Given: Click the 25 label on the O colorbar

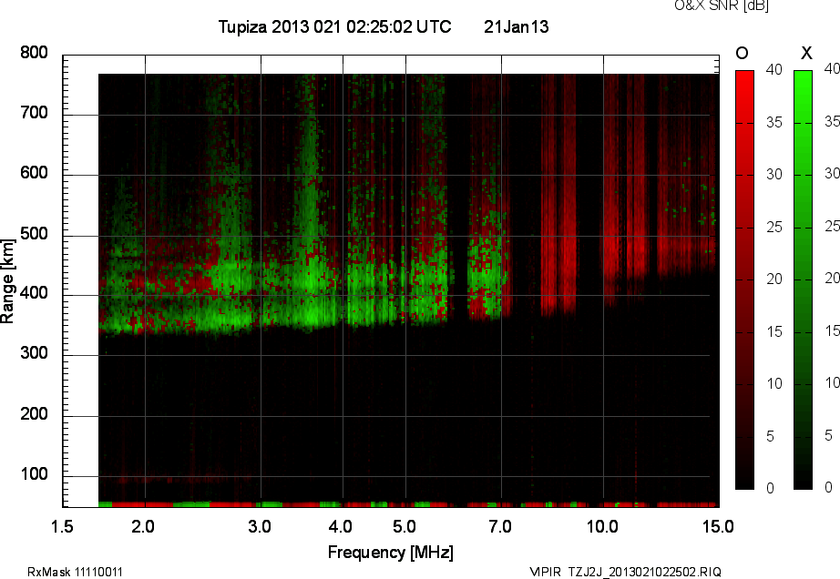Looking at the screenshot, I should pos(774,227).
